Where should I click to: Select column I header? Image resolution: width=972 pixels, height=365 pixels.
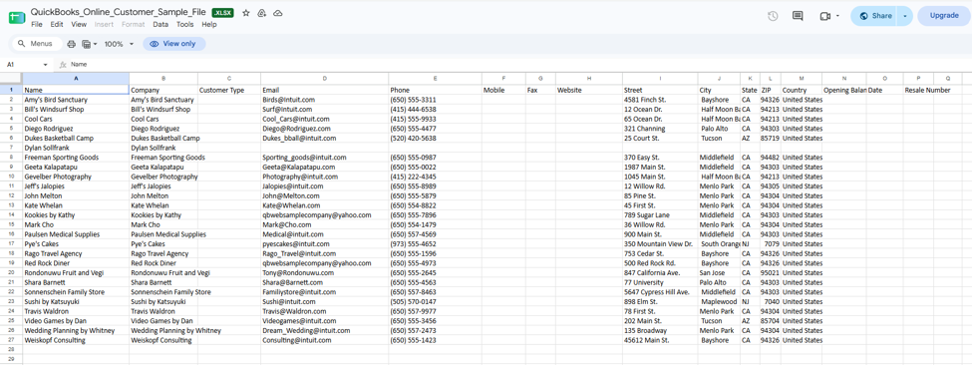[660, 78]
